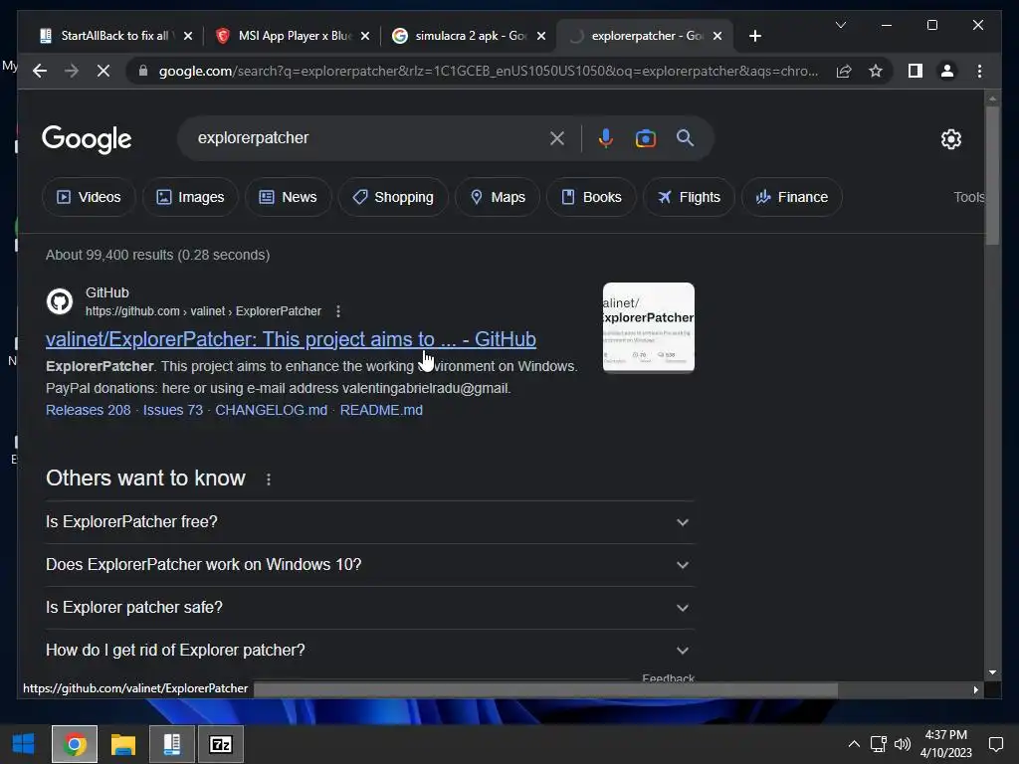
Task: Filter results by Maps
Action: tap(498, 197)
